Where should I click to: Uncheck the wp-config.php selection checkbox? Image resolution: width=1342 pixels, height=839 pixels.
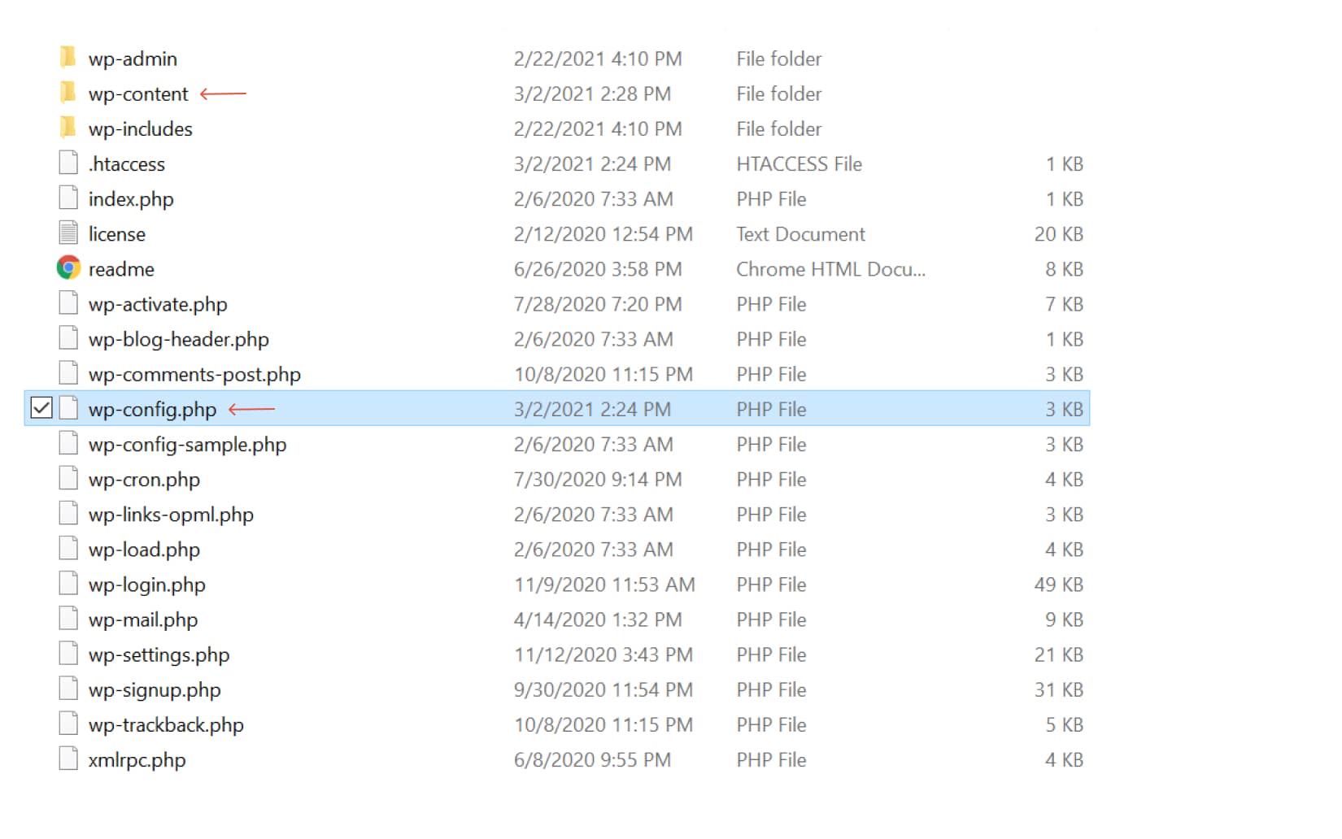41,408
